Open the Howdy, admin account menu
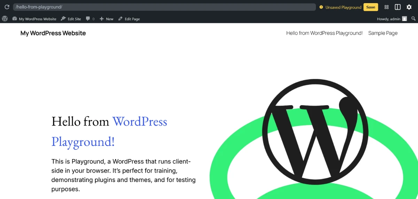Image resolution: width=418 pixels, height=199 pixels. coord(392,19)
